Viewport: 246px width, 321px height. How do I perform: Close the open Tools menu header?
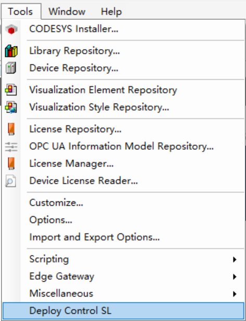pyautogui.click(x=20, y=11)
